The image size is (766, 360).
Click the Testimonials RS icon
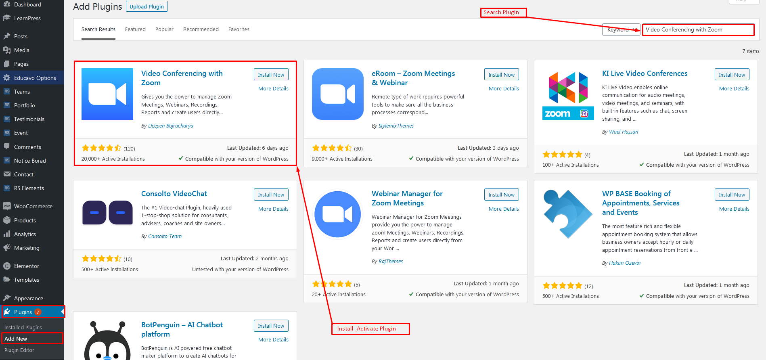coord(7,119)
